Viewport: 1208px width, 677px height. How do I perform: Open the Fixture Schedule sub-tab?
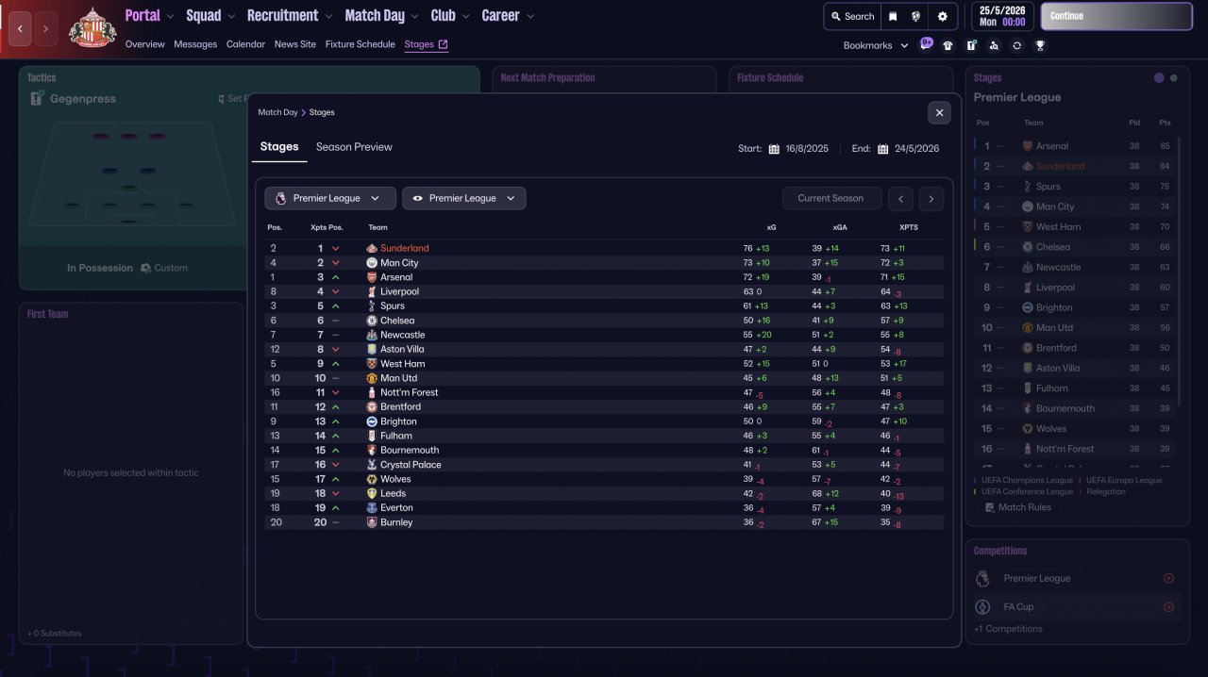click(x=361, y=44)
